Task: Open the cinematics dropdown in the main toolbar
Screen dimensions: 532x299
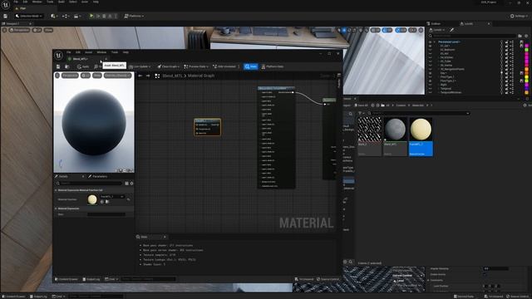Action: coord(76,16)
